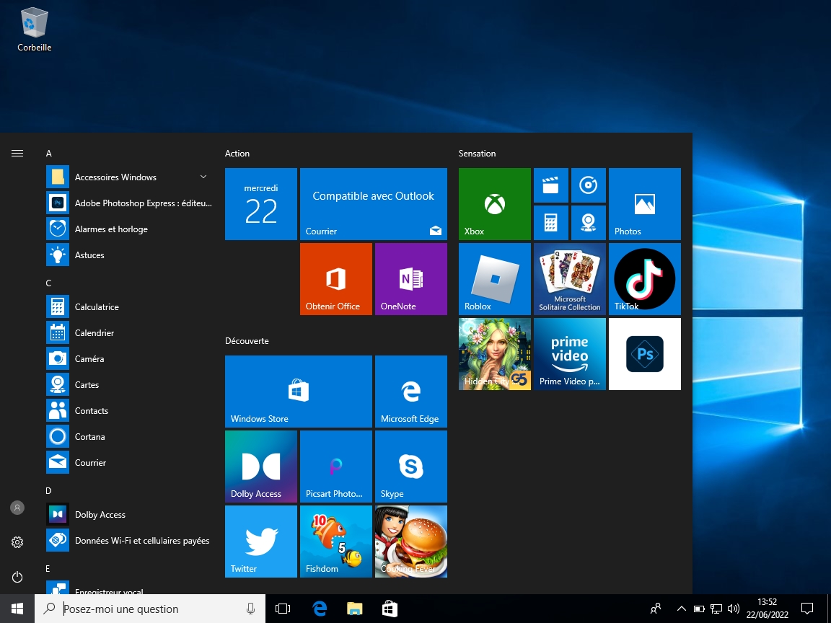Open the OneNote tile
The height and width of the screenshot is (623, 831).
(410, 278)
